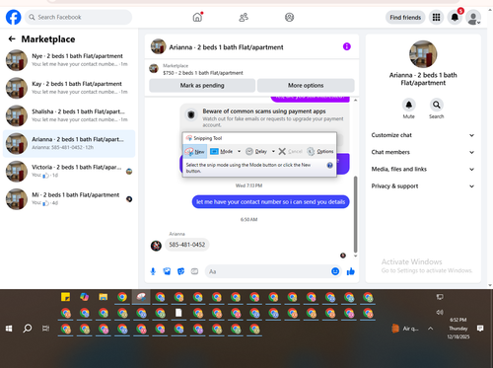Open the $750 listing thumbnail
The width and height of the screenshot is (493, 368).
coord(154,69)
